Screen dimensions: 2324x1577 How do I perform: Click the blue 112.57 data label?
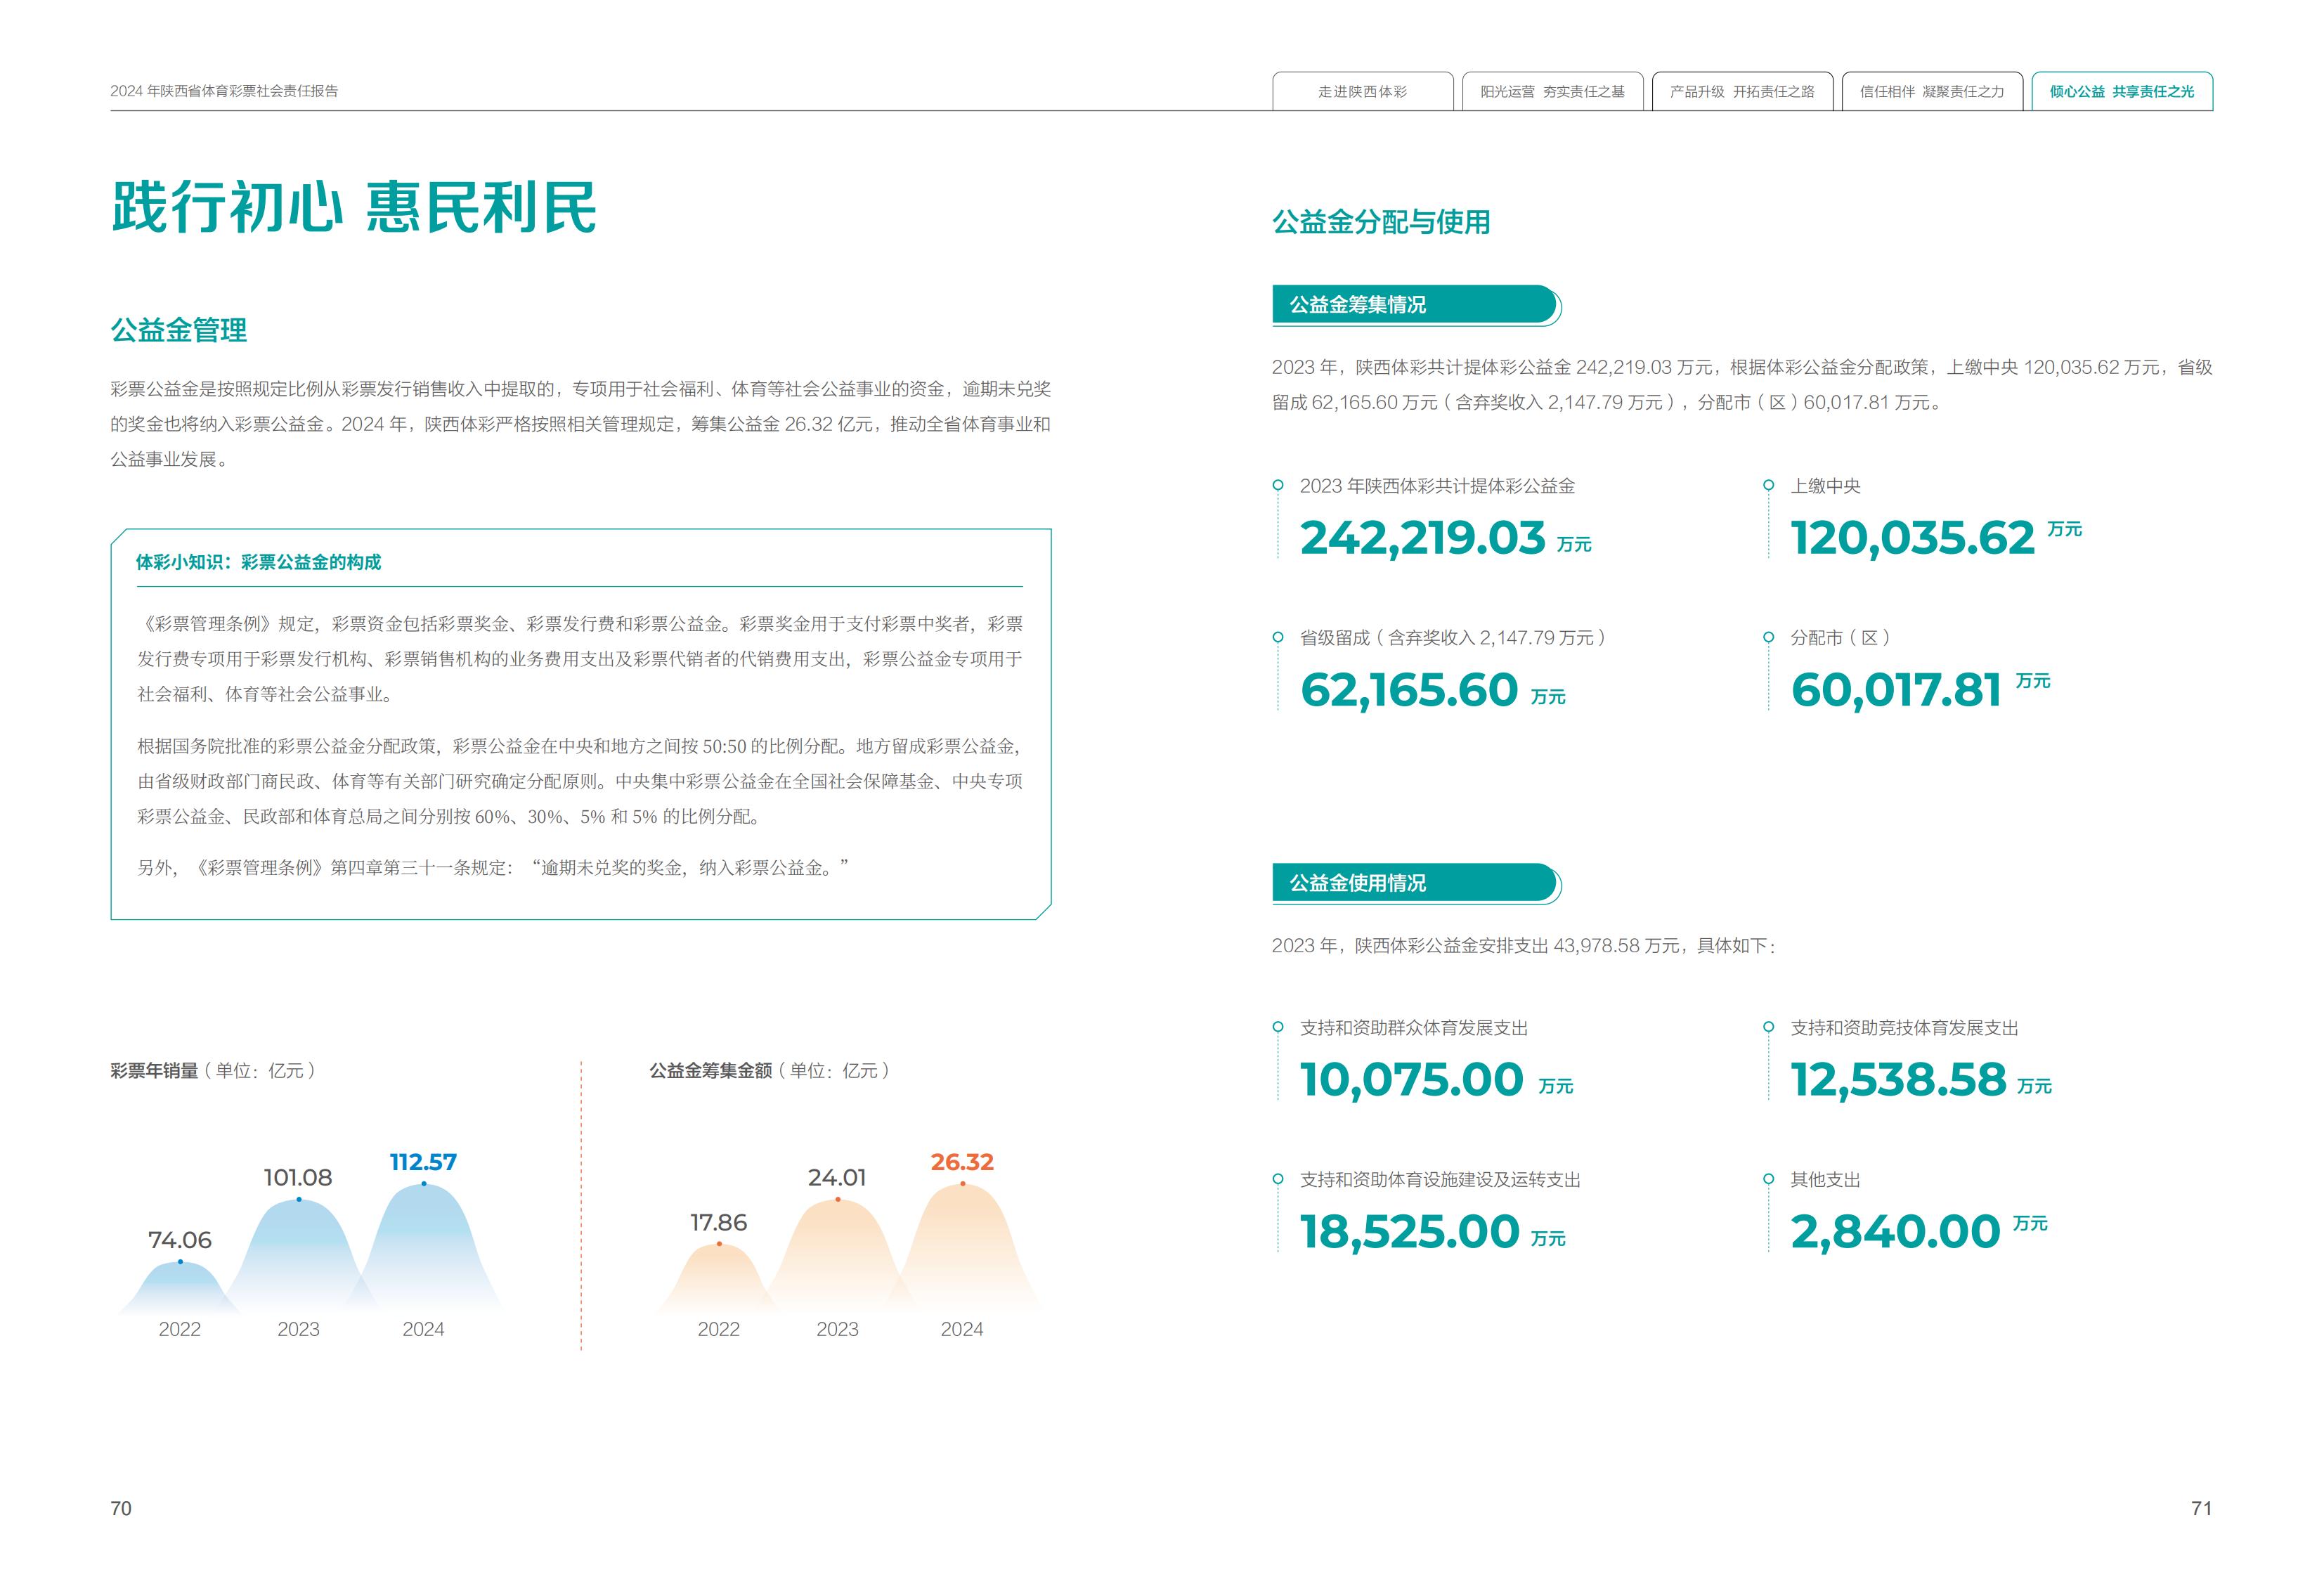423,1162
